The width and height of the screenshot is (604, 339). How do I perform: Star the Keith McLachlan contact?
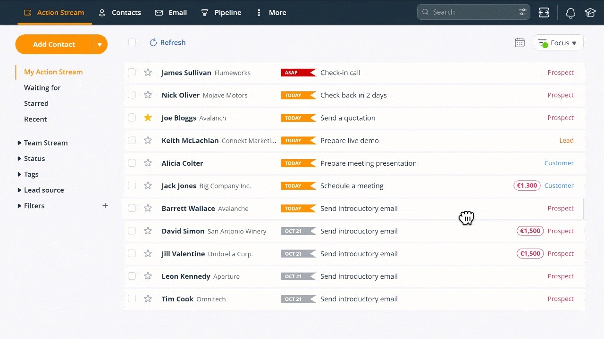(x=148, y=140)
